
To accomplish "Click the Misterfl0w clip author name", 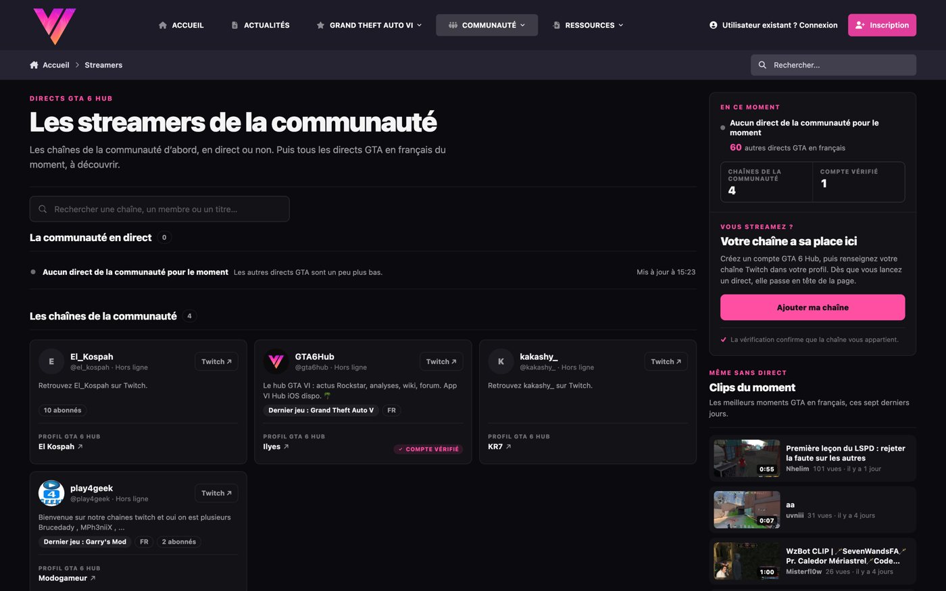I will click(803, 571).
